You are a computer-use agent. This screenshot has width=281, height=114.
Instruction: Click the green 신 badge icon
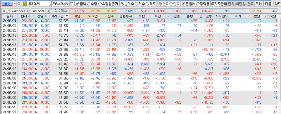pyautogui.click(x=25, y=3)
